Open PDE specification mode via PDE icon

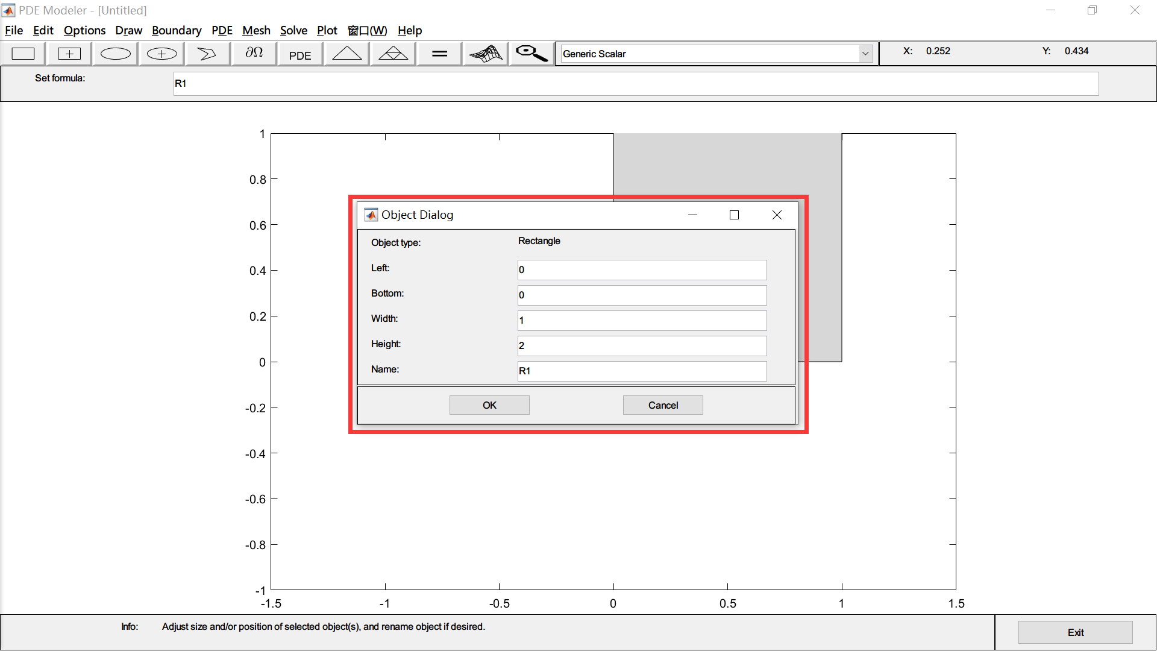click(x=299, y=53)
